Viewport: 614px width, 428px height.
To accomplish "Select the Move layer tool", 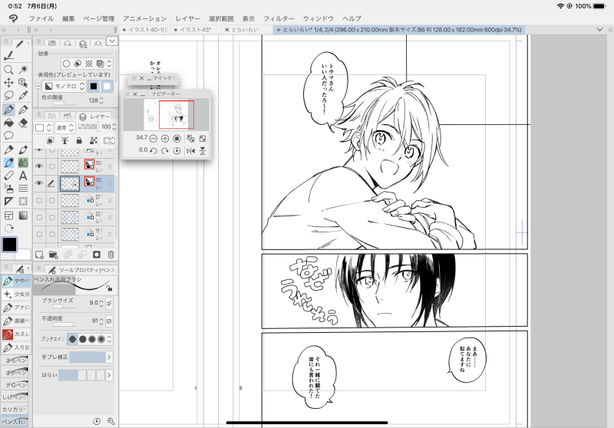I will (8, 83).
